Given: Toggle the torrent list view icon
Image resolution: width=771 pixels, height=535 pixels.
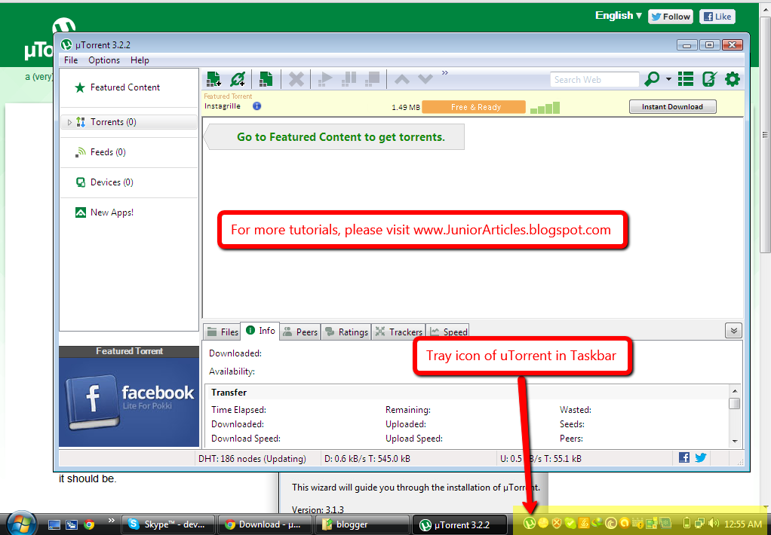Looking at the screenshot, I should [686, 78].
